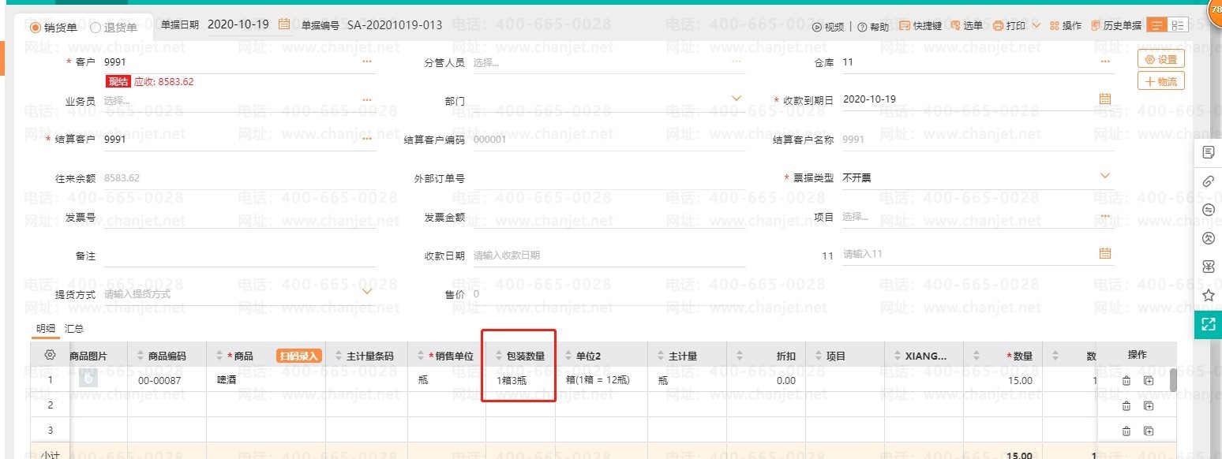Switch to the orange list layout view

click(x=1156, y=26)
